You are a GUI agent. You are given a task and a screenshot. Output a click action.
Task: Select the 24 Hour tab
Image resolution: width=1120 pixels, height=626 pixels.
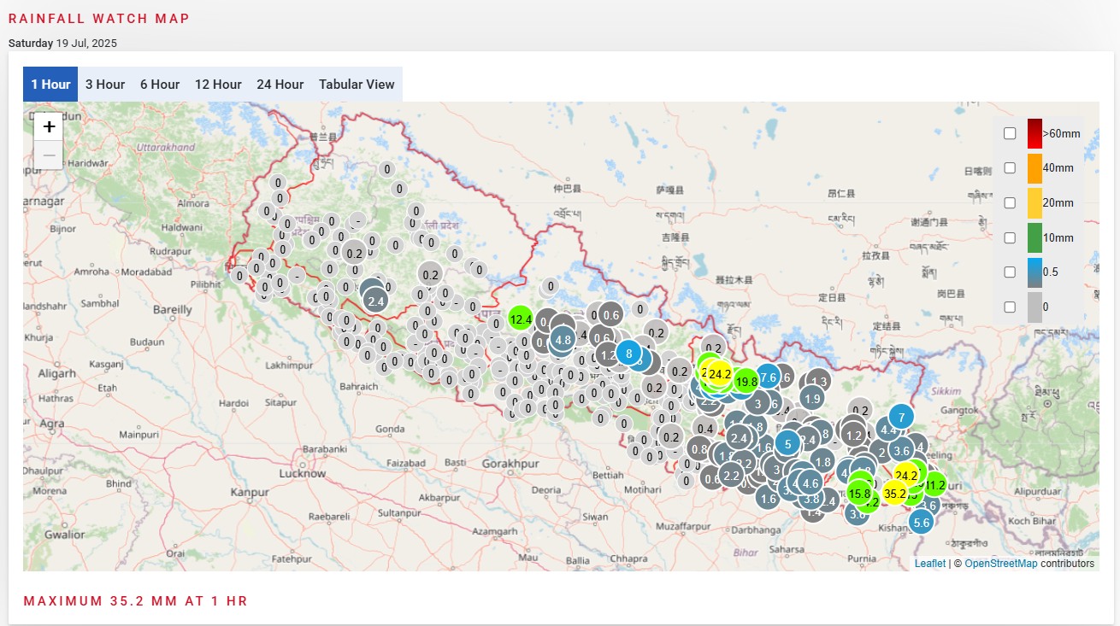pyautogui.click(x=280, y=85)
